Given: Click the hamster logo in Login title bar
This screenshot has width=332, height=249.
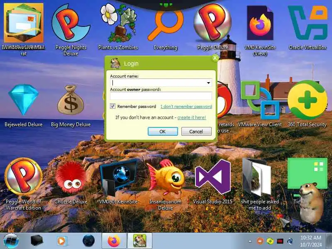Looking at the screenshot, I should point(115,63).
